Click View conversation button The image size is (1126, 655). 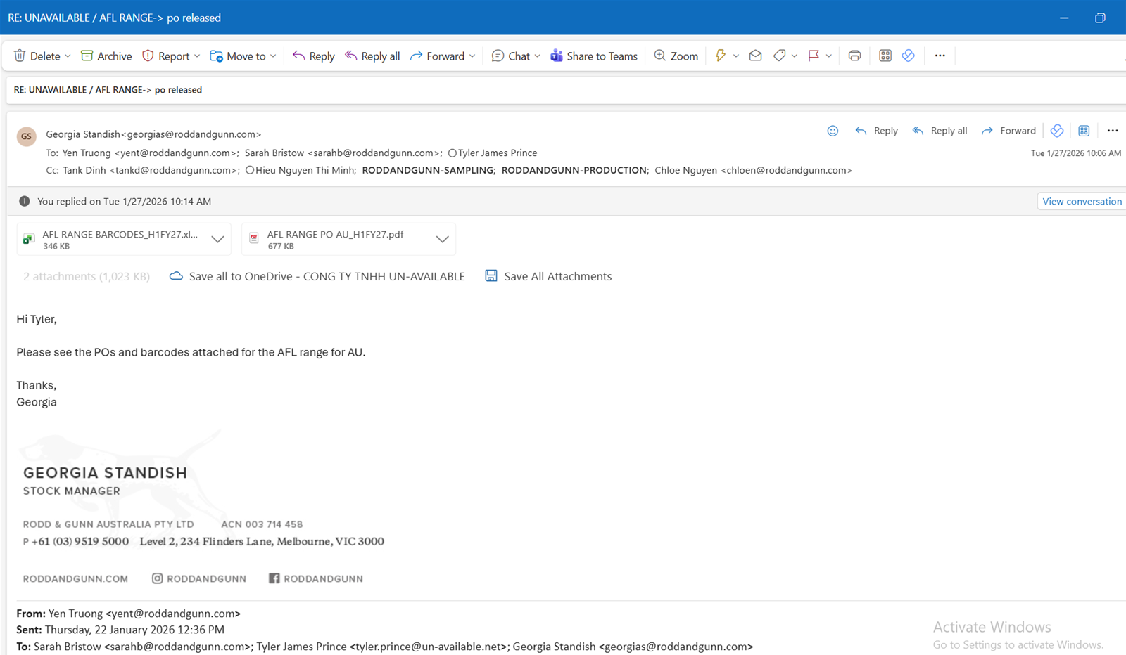pyautogui.click(x=1082, y=201)
